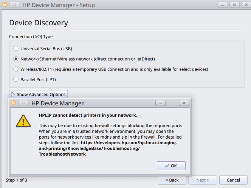Click the < Back button
The image size is (251, 188).
point(172,180)
